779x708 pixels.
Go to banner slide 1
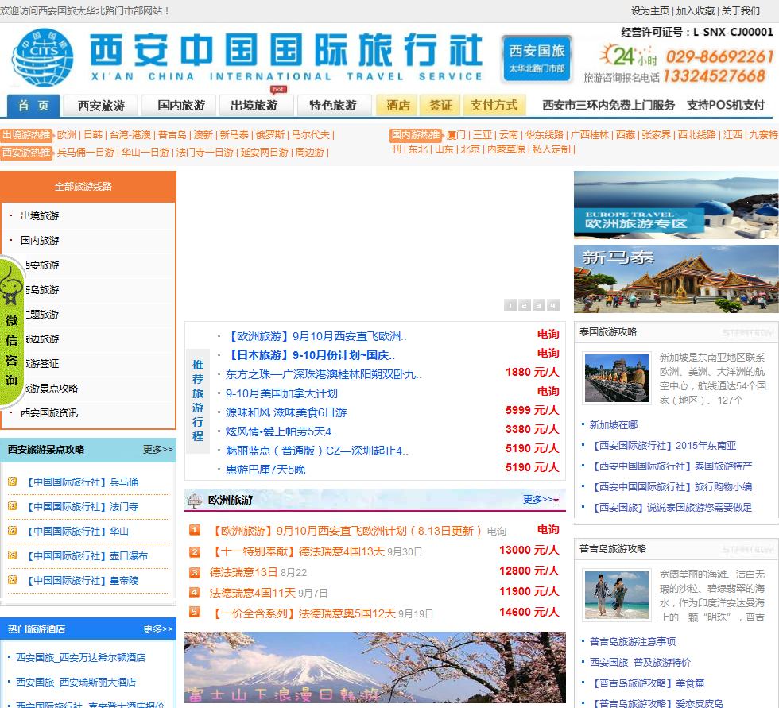coord(510,305)
